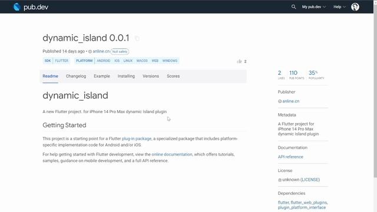Like the package with thumbs-up icon

click(239, 61)
